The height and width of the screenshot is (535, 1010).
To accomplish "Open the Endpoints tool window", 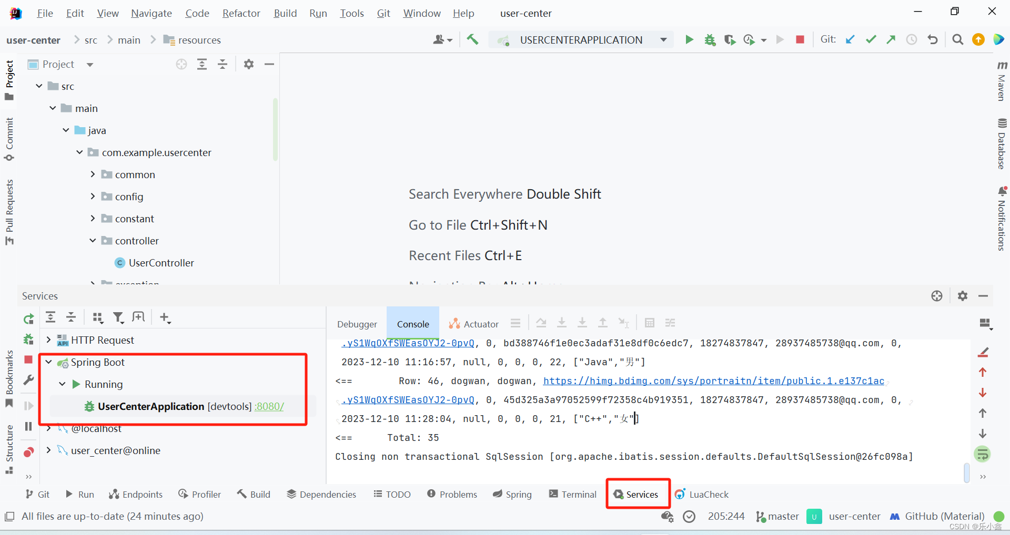I will click(x=136, y=495).
